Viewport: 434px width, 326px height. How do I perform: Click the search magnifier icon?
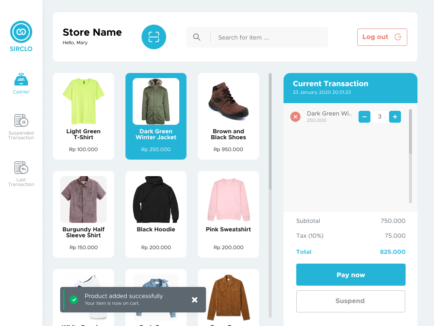[x=197, y=37]
